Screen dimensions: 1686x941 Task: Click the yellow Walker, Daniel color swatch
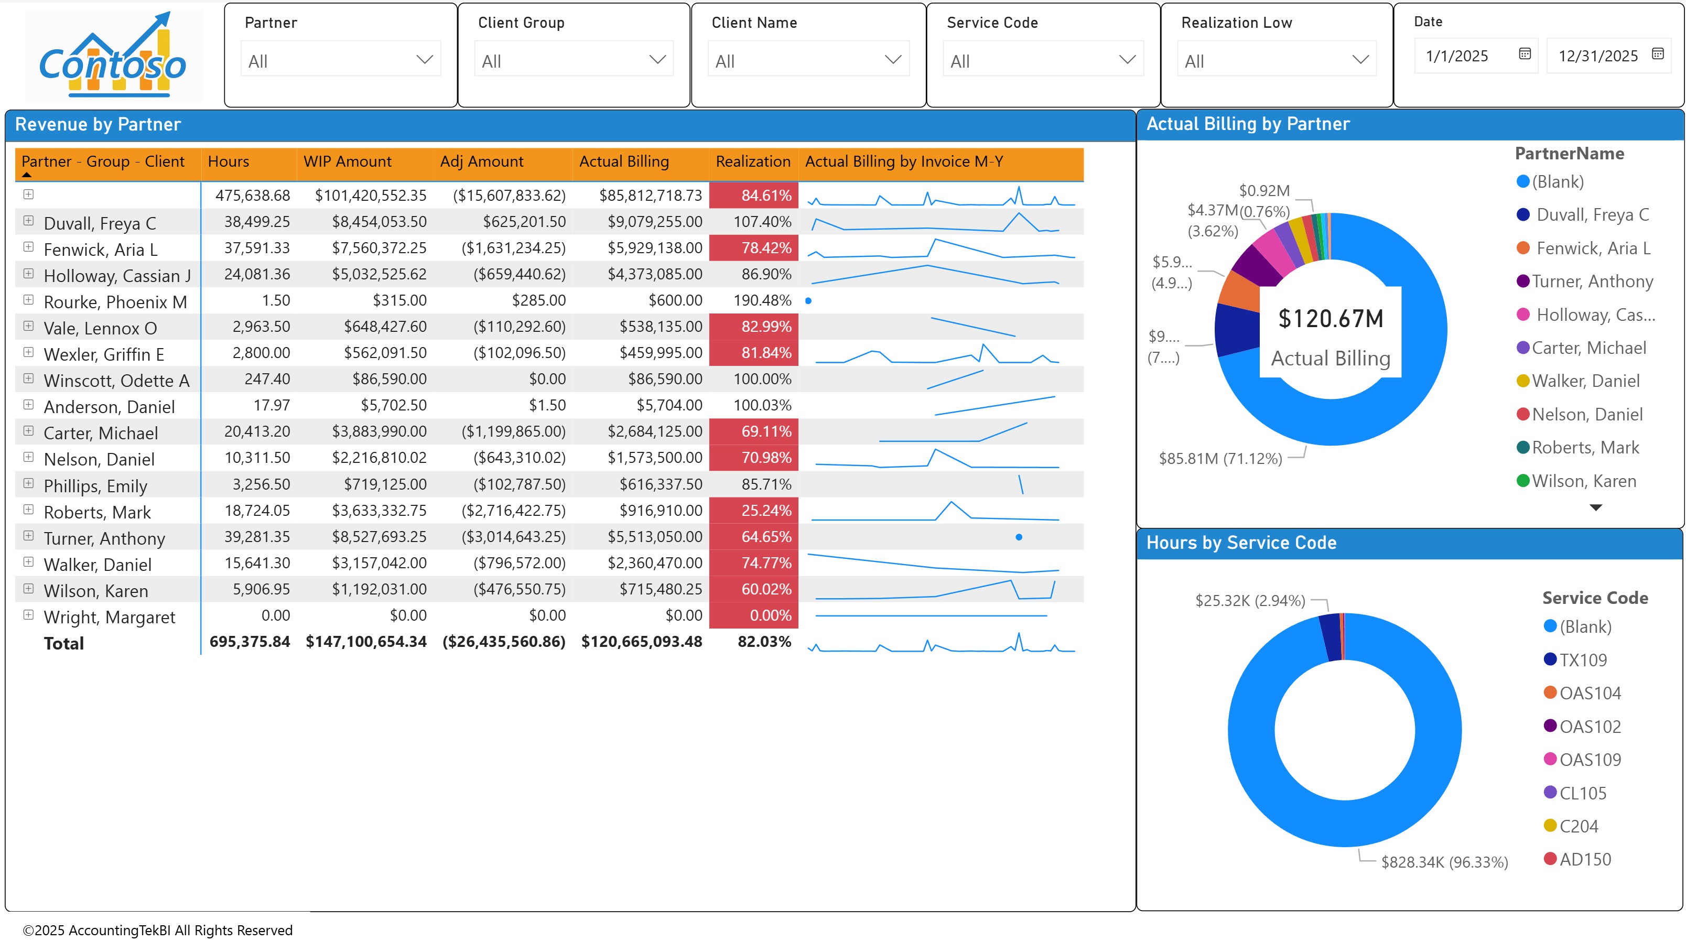pyautogui.click(x=1522, y=381)
